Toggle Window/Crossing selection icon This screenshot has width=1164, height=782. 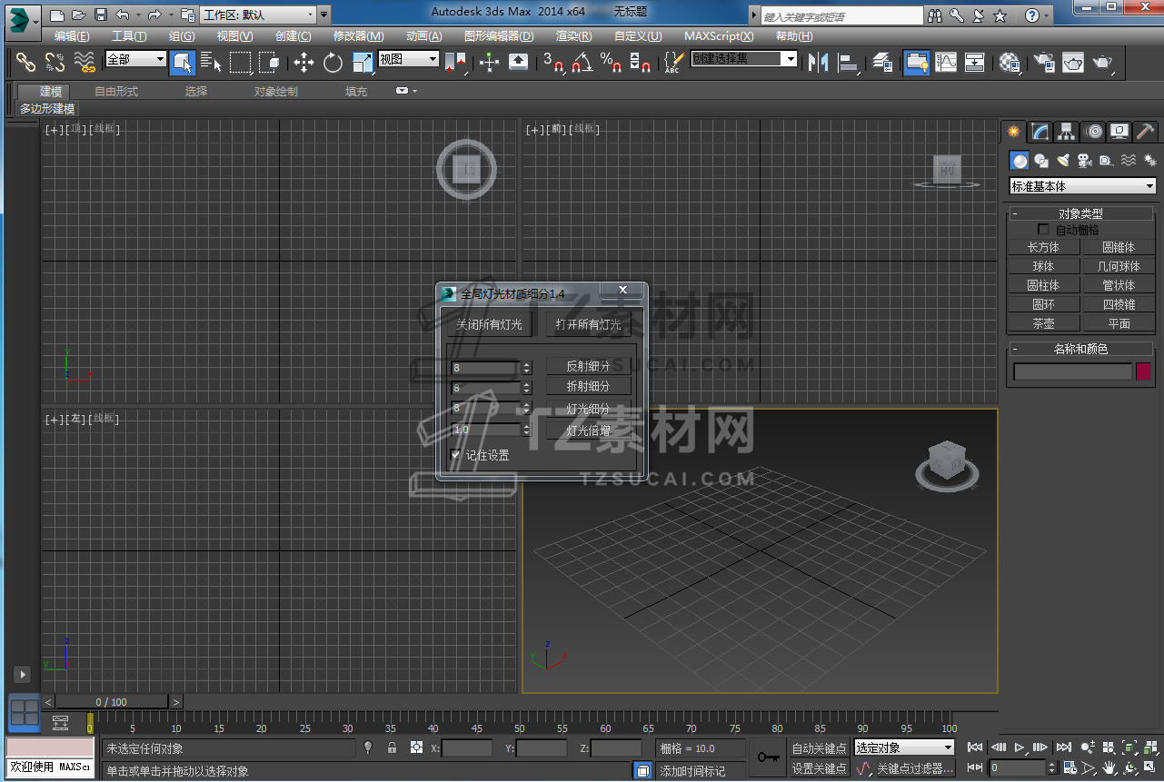269,62
